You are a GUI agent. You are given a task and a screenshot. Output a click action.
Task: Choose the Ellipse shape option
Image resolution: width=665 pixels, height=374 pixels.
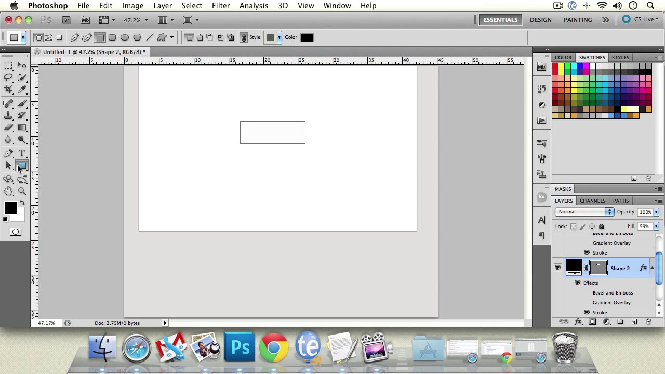[x=125, y=37]
